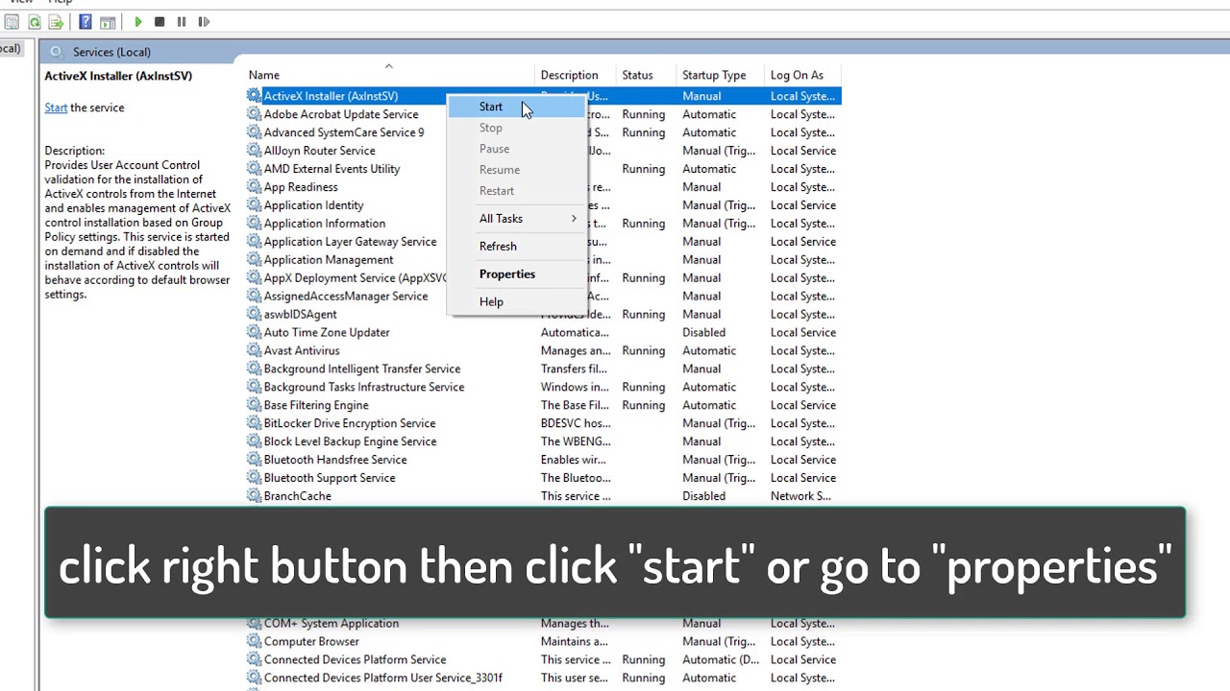The width and height of the screenshot is (1230, 691).
Task: Choose Refresh in the context menu
Action: [517, 246]
